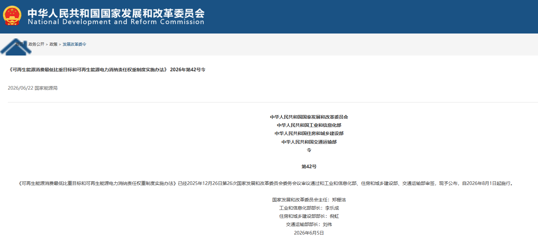Click the single character 令 heading

(309, 150)
